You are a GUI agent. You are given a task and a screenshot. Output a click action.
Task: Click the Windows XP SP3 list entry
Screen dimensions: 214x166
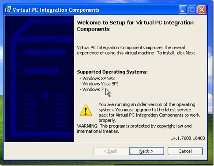97,78
